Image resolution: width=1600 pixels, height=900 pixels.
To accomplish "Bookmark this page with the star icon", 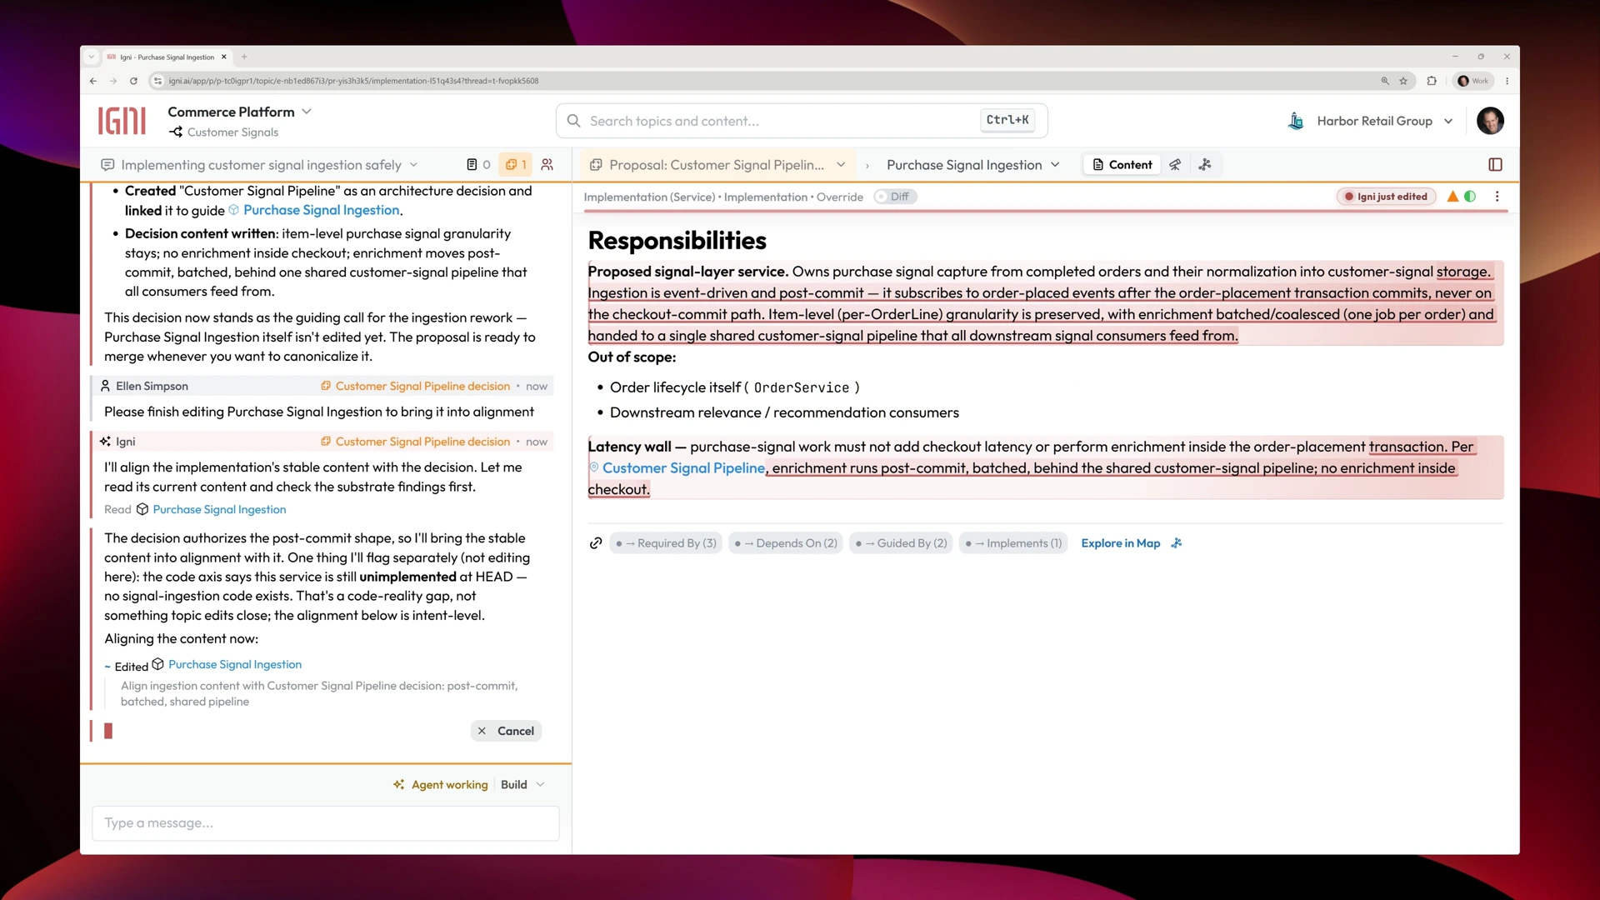I will point(1403,81).
